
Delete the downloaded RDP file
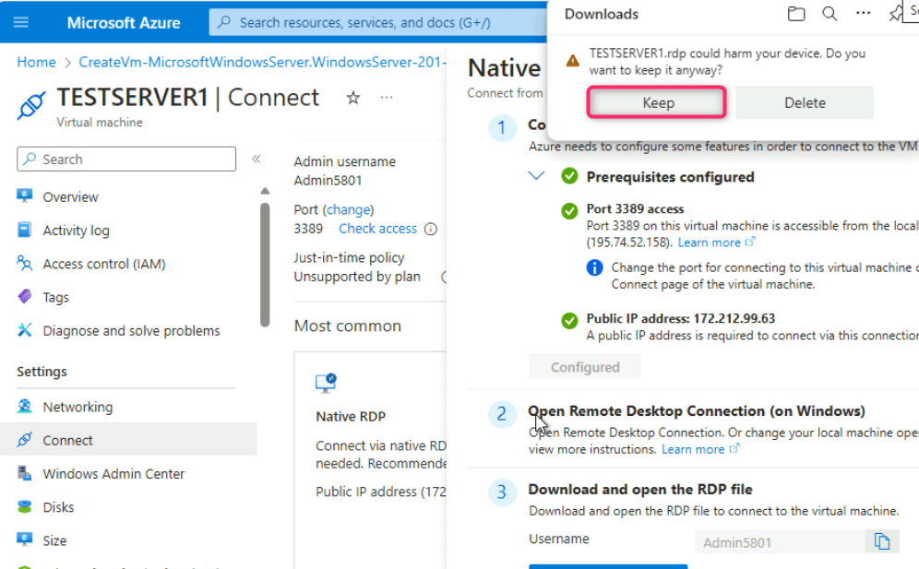pos(804,103)
